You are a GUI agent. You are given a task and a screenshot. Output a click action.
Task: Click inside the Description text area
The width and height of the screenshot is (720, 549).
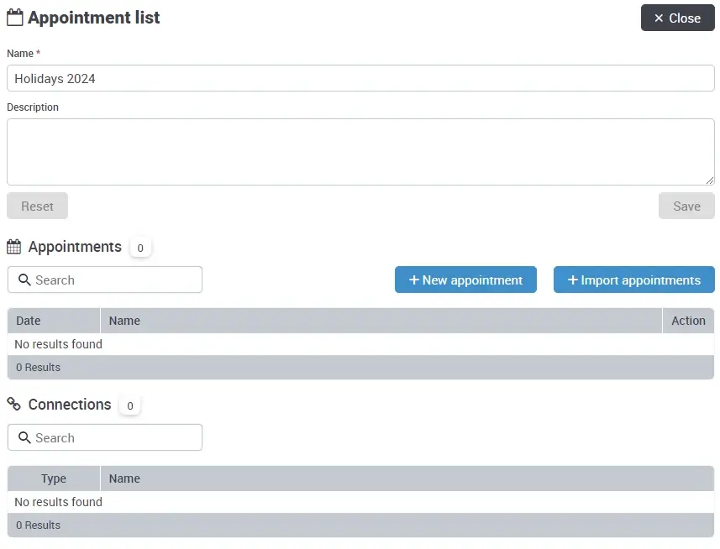pos(361,151)
